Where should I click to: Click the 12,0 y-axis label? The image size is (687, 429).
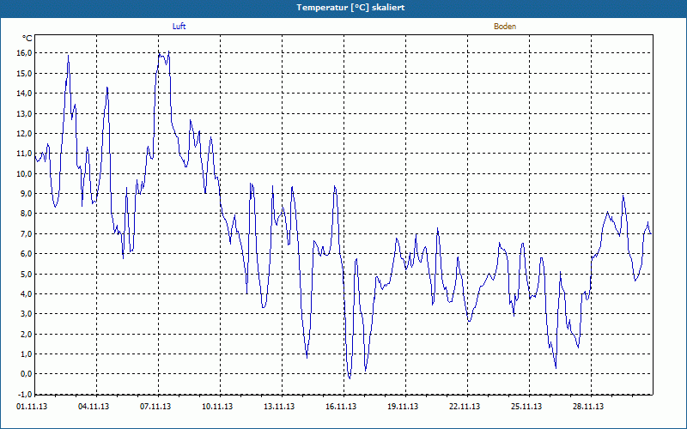[x=24, y=134]
